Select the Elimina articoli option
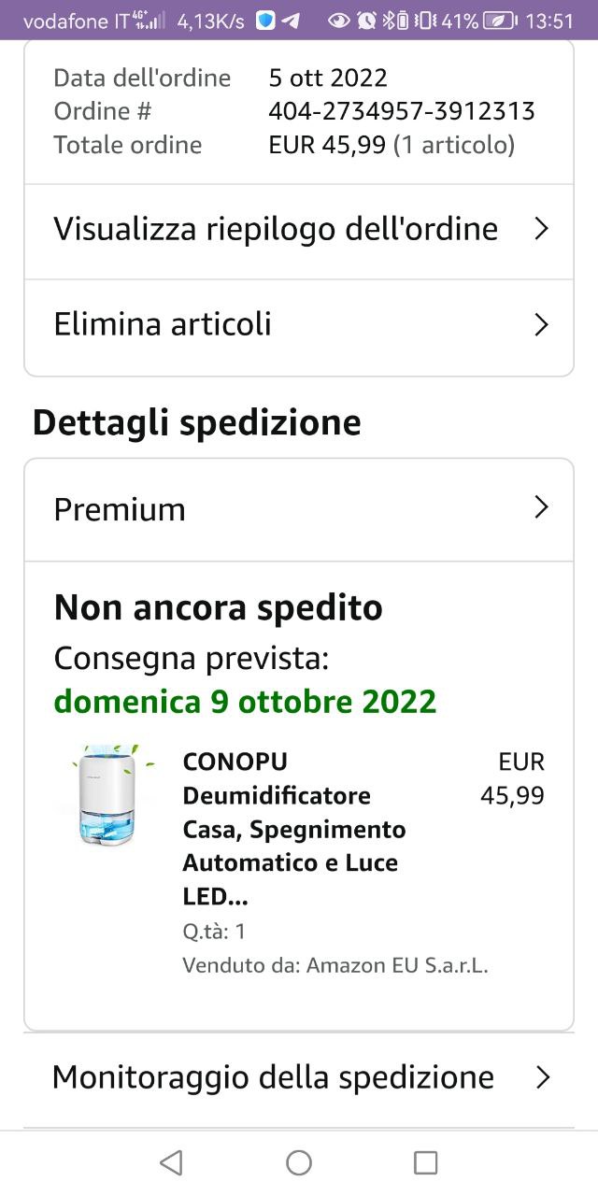Image resolution: width=598 pixels, height=1196 pixels. pos(299,325)
